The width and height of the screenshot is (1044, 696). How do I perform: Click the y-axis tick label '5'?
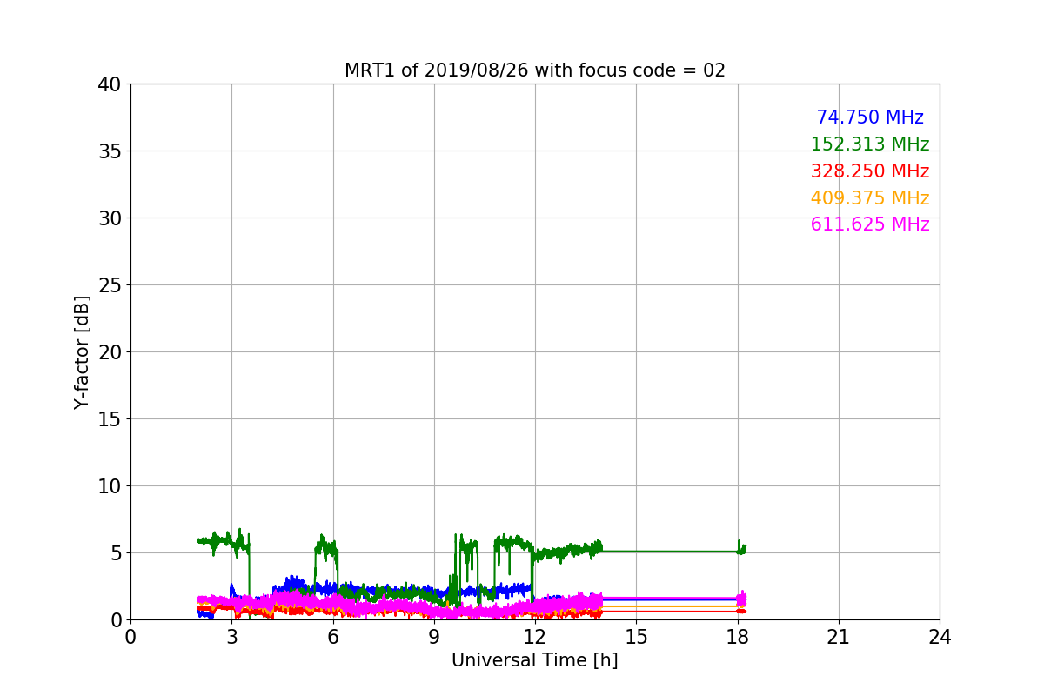tap(117, 553)
